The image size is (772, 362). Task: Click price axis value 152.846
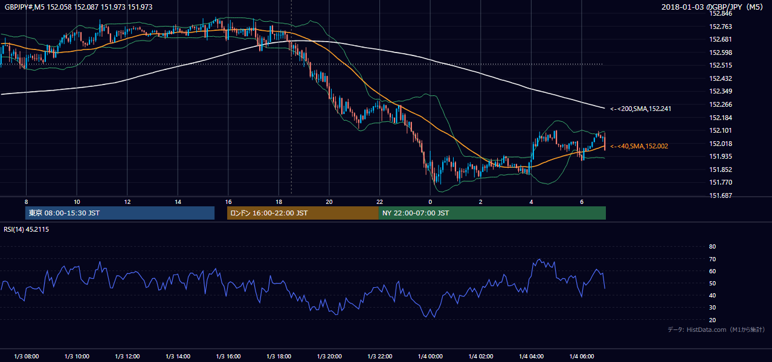[x=721, y=13]
